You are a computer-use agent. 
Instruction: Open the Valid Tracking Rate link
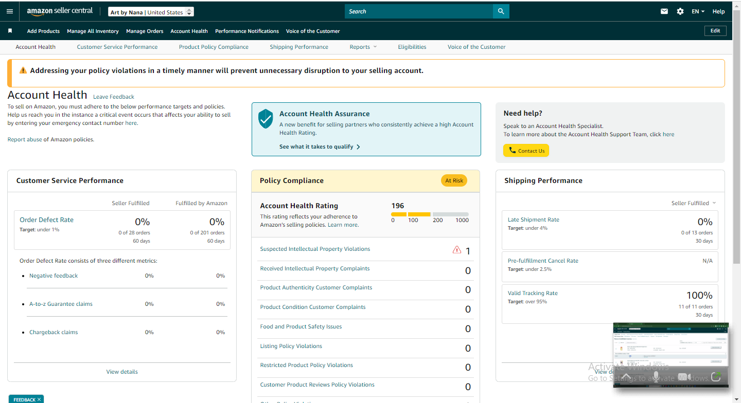coord(533,293)
